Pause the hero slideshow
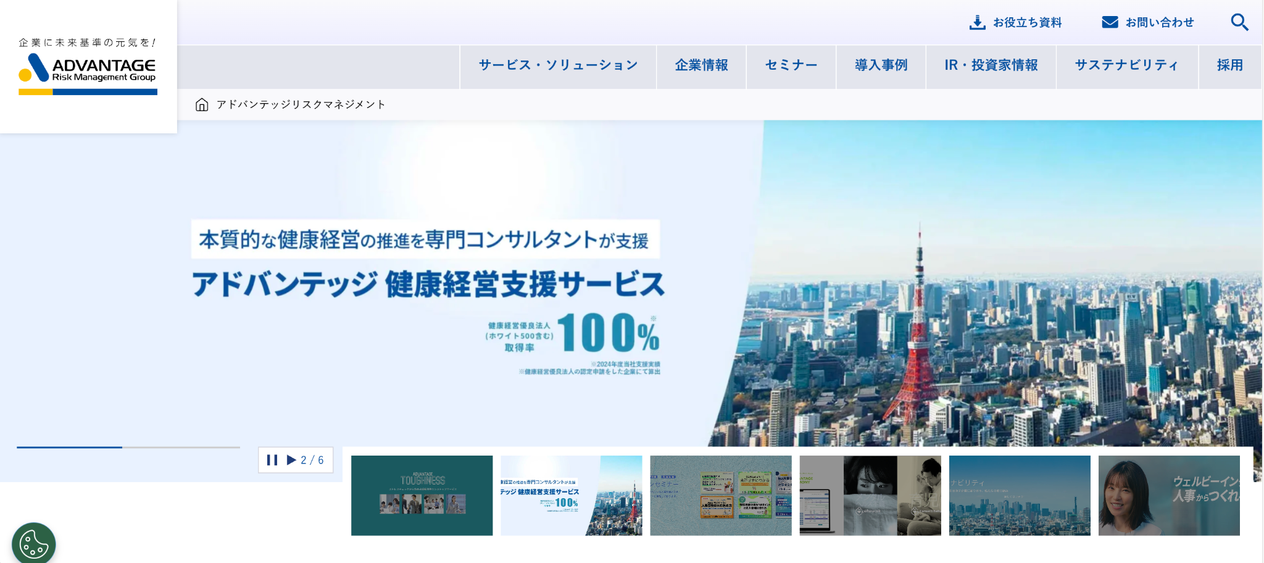The height and width of the screenshot is (563, 1264). tap(272, 460)
